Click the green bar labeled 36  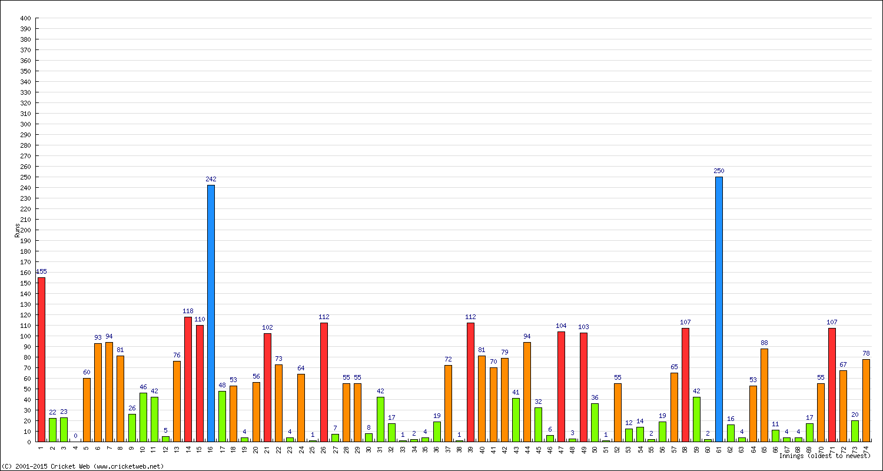[x=595, y=422]
